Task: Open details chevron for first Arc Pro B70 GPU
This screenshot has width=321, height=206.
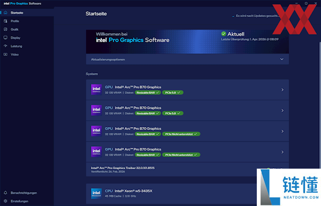Action: tap(282, 90)
